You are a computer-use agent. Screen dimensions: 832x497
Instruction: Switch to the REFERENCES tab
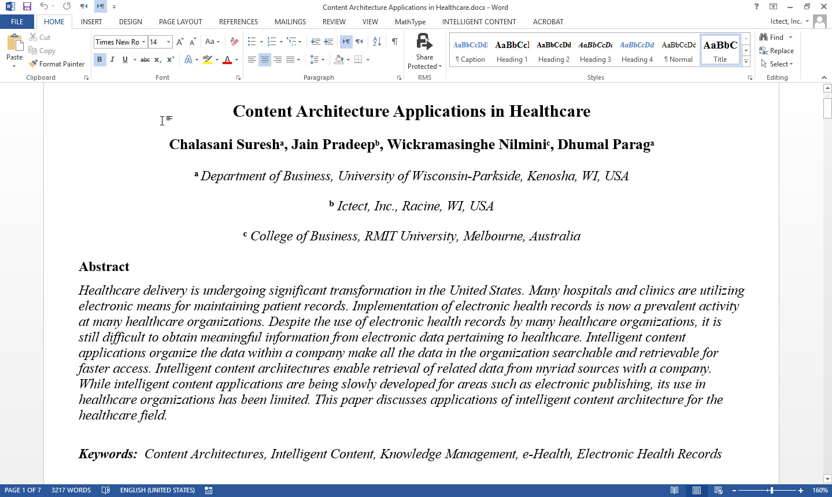238,22
